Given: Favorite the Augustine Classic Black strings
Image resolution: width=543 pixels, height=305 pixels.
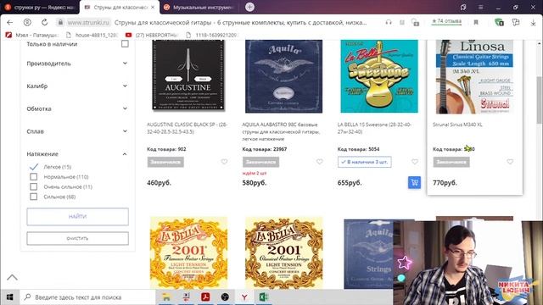Looking at the screenshot, I should pos(224,162).
